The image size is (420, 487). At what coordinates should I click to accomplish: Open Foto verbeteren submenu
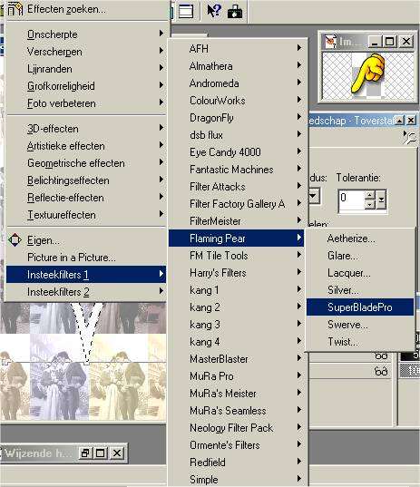coord(86,103)
